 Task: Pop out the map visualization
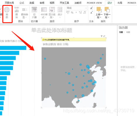click(104, 36)
